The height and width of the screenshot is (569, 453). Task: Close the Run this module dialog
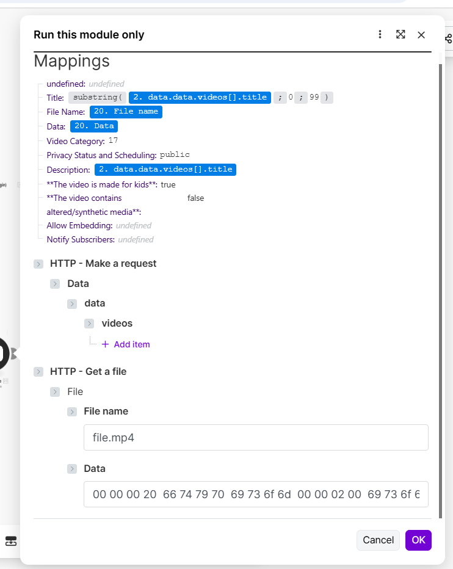pos(421,35)
